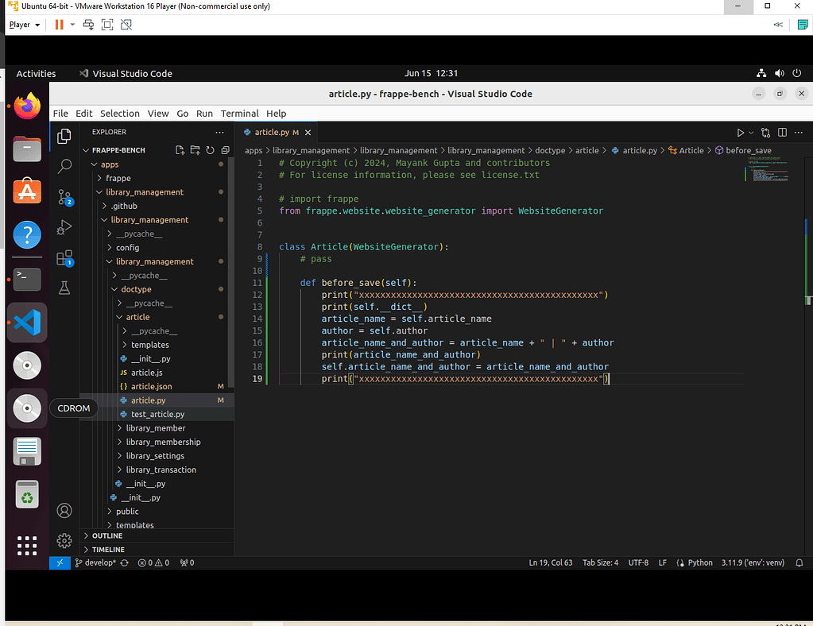Expand the frappe folder
Viewport: 813px width, 626px height.
(118, 178)
